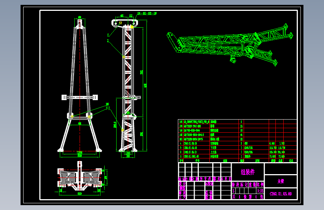
Task: Click the balloon leader label '105' on the front view
Action: pos(107,104)
